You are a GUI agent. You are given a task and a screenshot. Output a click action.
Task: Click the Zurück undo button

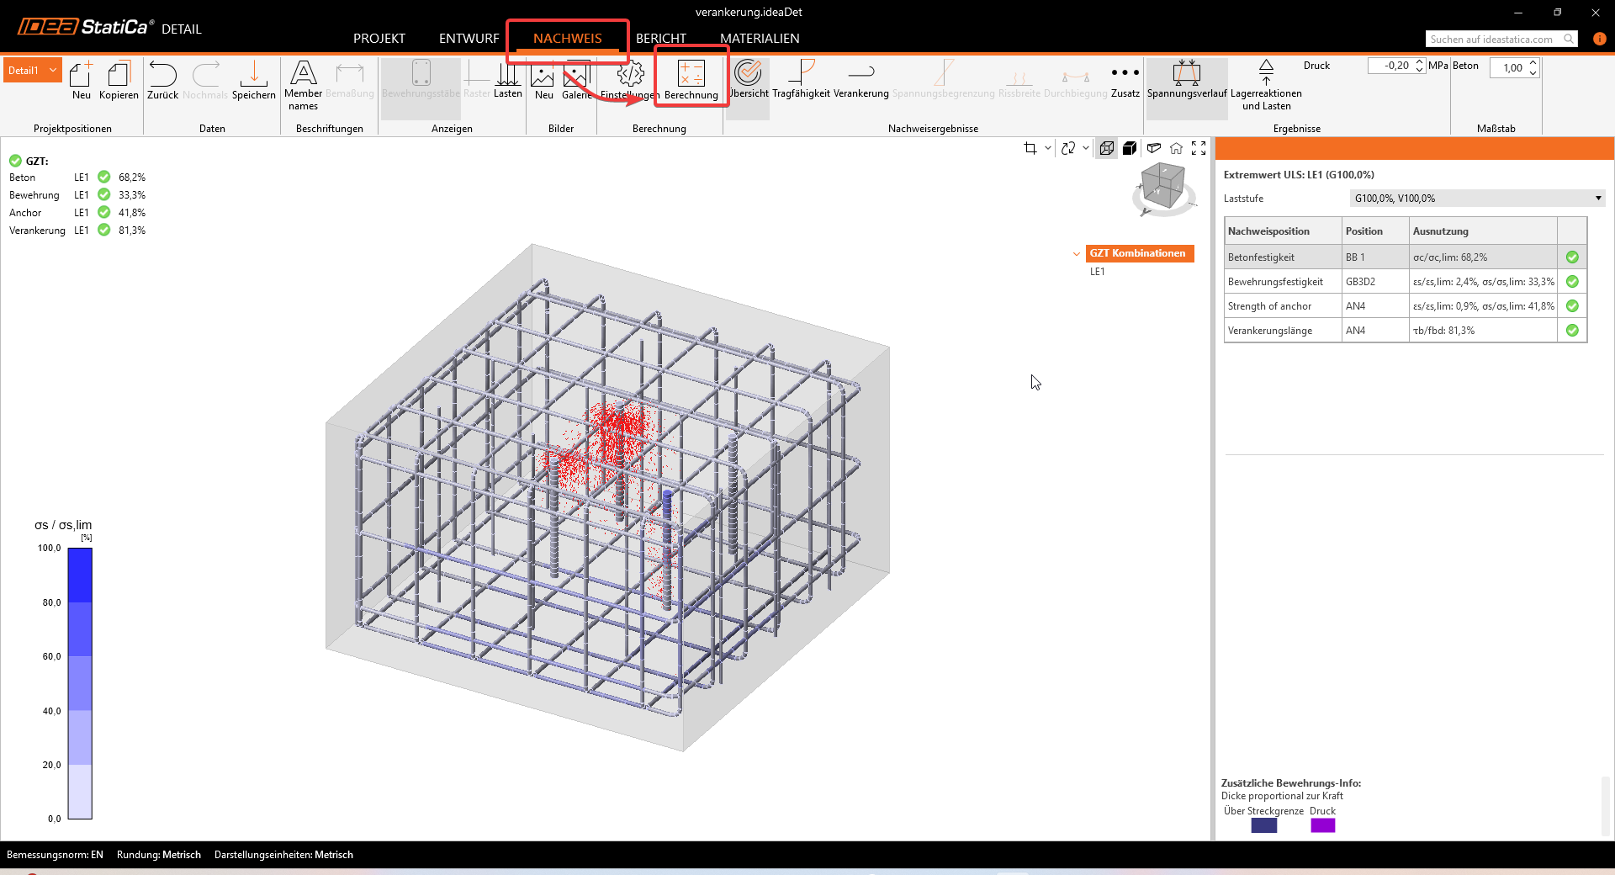[162, 77]
